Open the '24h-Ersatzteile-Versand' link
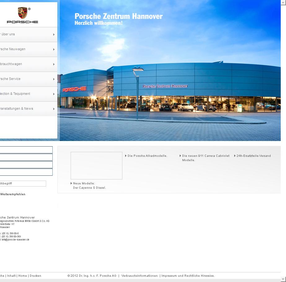Screen dimensions: 286x282 tap(253, 156)
